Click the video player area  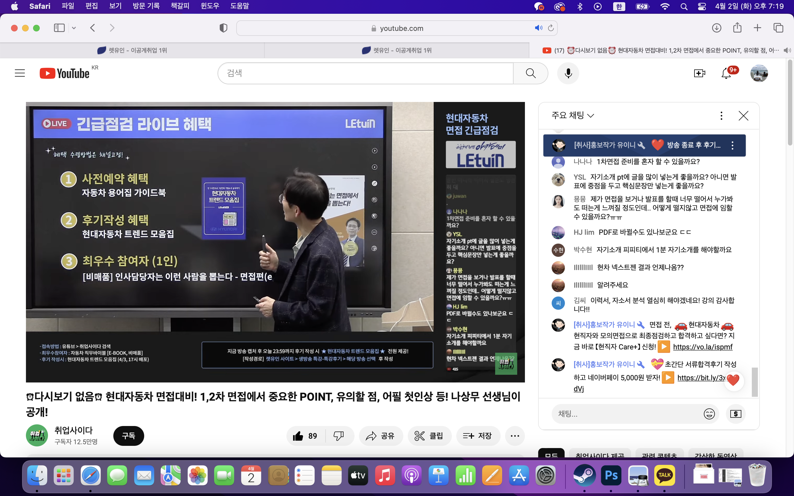tap(275, 242)
